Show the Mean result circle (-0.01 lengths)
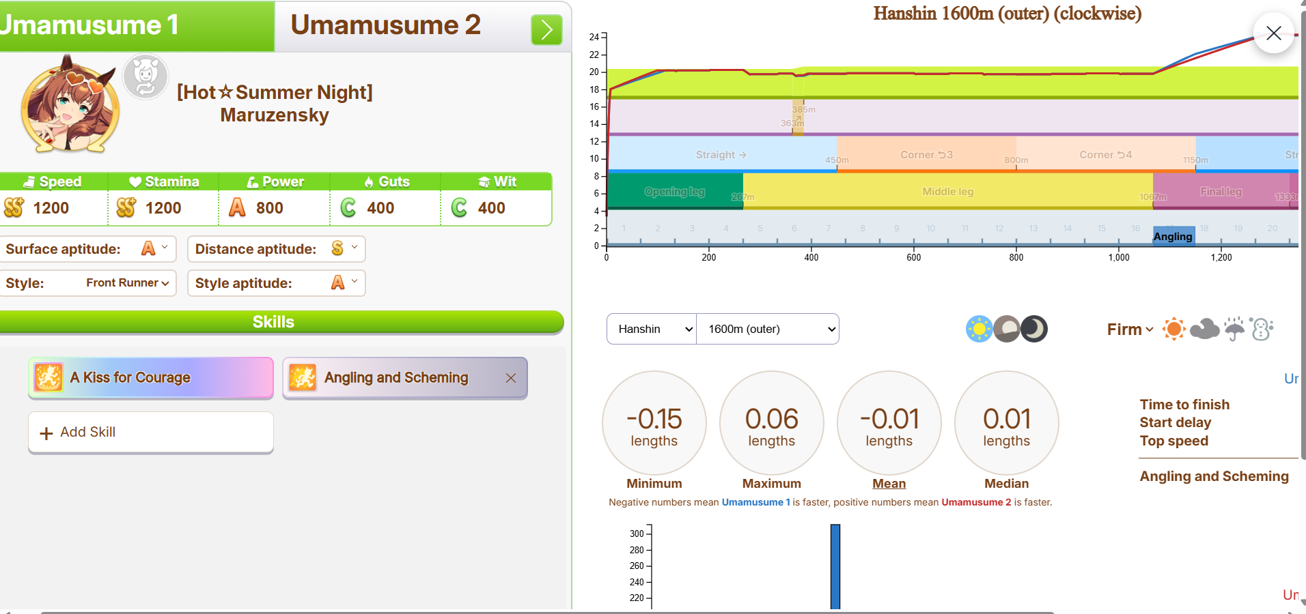 point(889,423)
